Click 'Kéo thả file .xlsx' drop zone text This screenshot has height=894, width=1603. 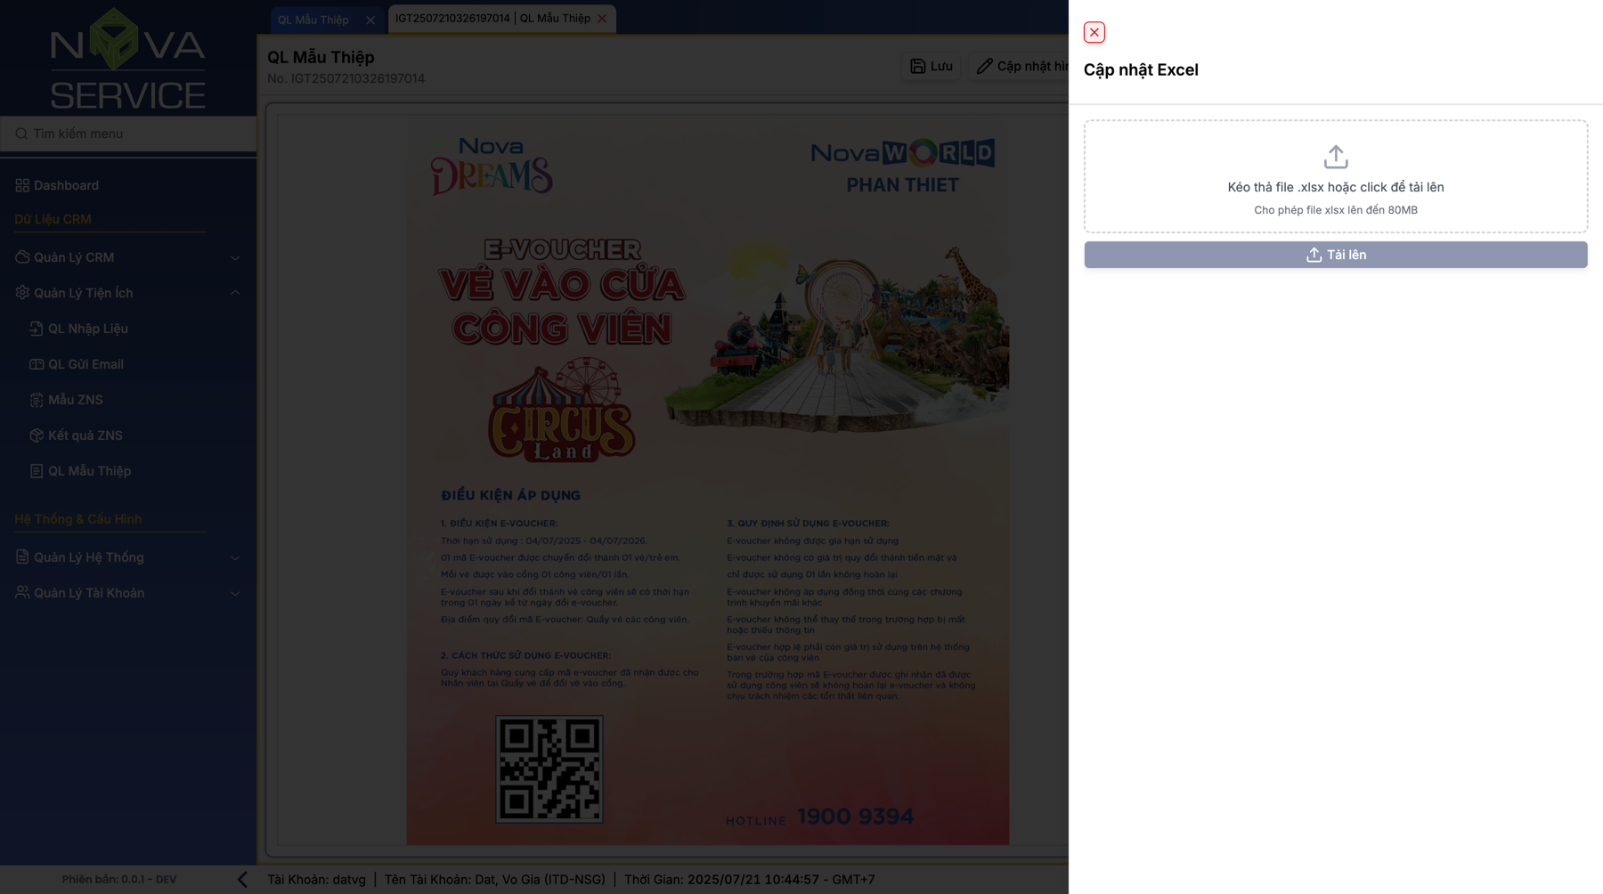(x=1335, y=187)
